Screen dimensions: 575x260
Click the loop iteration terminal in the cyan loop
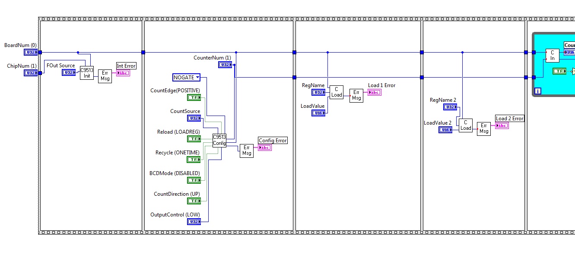[x=538, y=91]
